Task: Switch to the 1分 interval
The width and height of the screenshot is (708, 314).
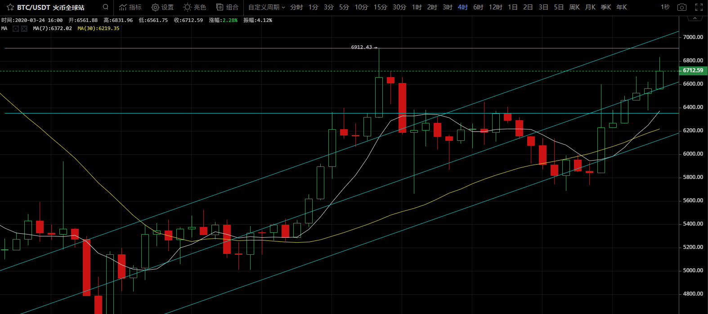Action: coord(314,7)
